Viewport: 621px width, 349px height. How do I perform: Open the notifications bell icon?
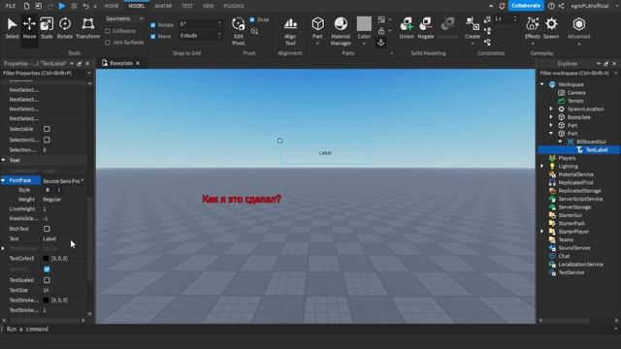click(x=502, y=6)
